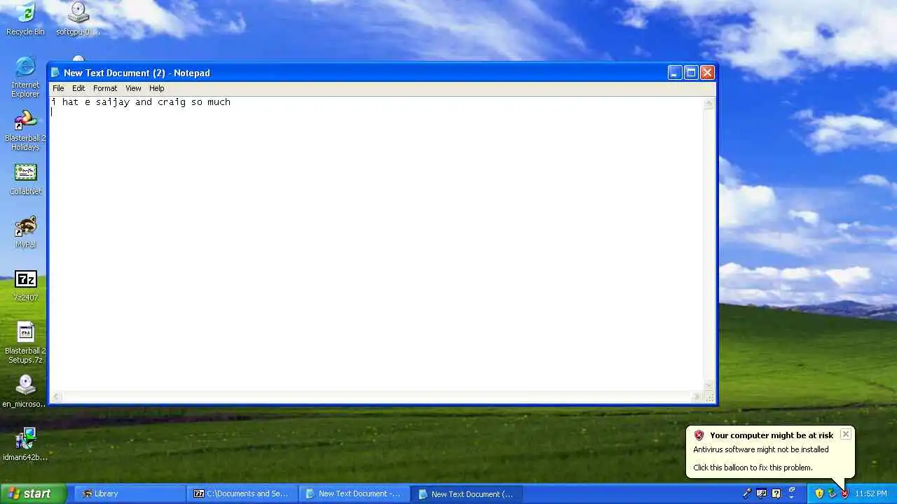Click the 'Your computer might be at risk' balloon title

(x=772, y=435)
